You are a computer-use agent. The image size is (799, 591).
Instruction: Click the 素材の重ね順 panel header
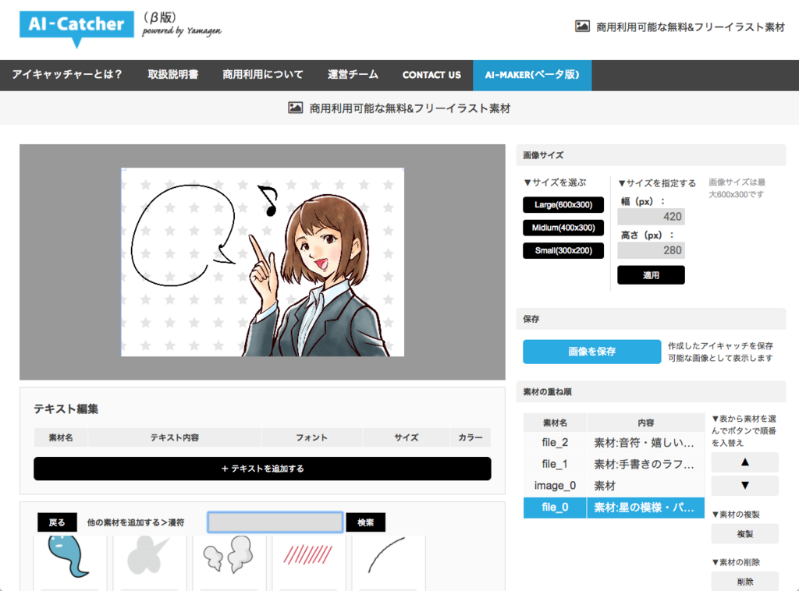(x=651, y=392)
